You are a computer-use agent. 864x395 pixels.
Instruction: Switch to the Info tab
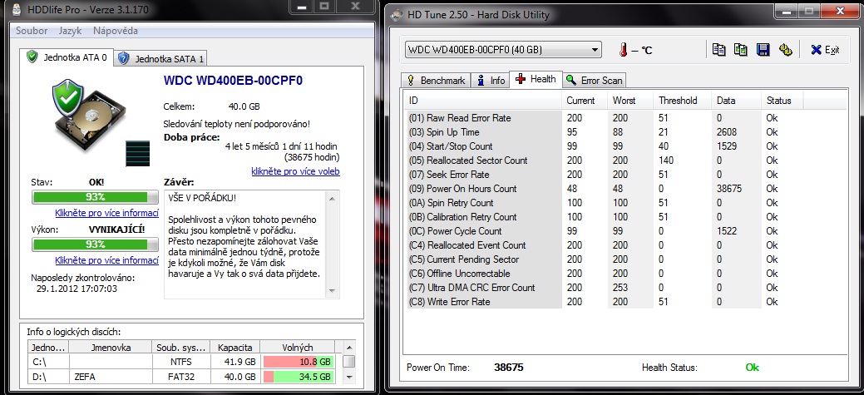[491, 81]
